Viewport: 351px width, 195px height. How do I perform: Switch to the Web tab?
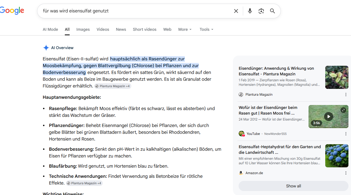pos(167,29)
